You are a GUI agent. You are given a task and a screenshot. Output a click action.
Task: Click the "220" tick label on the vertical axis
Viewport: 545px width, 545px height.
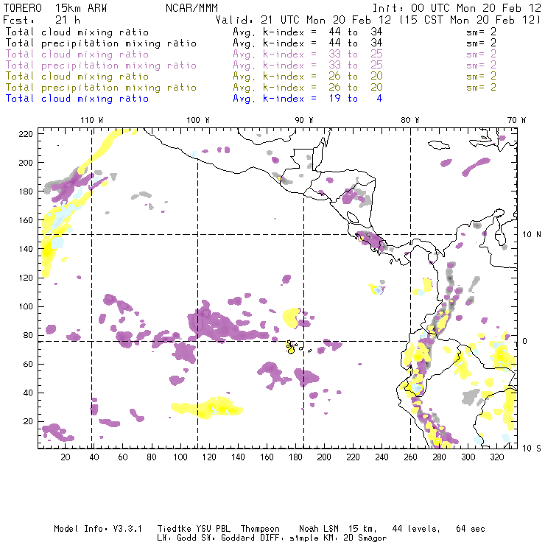[x=26, y=134]
